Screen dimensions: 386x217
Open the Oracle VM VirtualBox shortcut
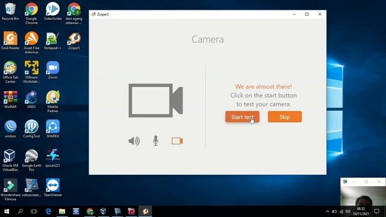[x=10, y=160]
